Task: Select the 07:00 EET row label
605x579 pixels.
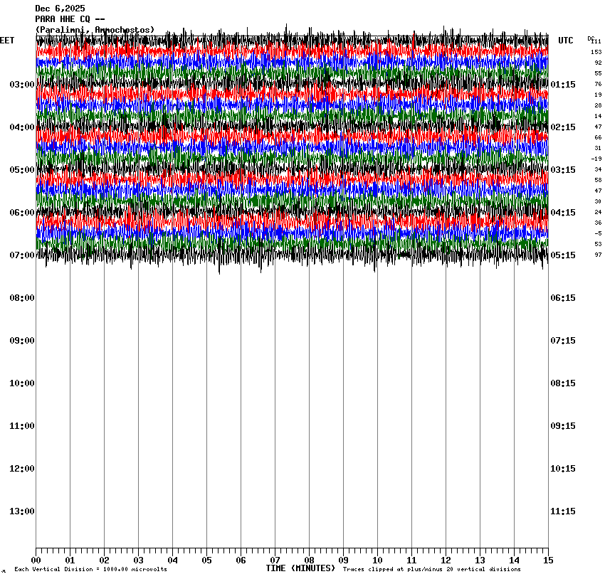Action: point(21,255)
